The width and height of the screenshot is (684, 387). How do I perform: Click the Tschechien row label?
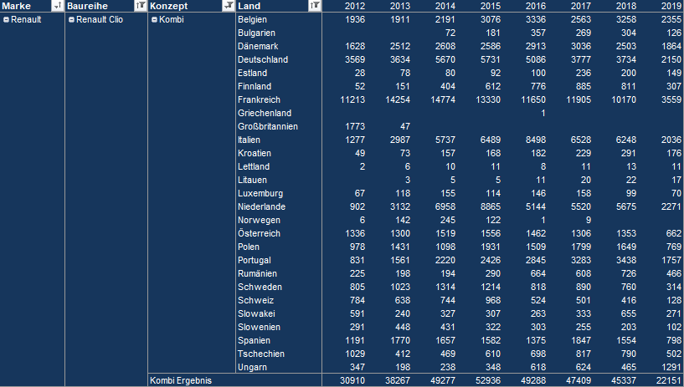coord(261,354)
